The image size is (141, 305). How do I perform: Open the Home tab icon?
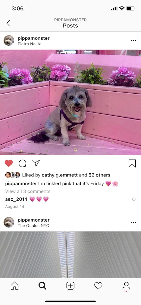click(15, 286)
